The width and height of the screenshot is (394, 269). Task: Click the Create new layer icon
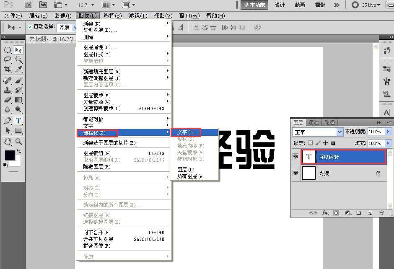click(x=370, y=213)
